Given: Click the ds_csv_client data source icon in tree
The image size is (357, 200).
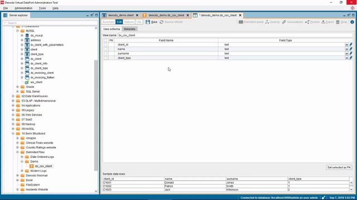Looking at the screenshot, I should pyautogui.click(x=32, y=166).
